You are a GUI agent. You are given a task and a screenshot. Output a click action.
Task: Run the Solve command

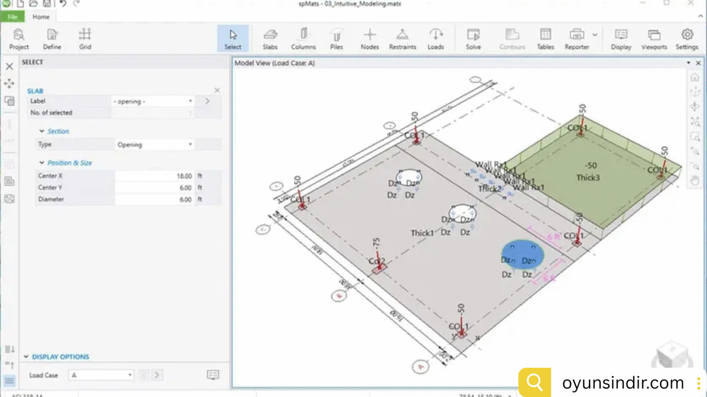tap(473, 38)
